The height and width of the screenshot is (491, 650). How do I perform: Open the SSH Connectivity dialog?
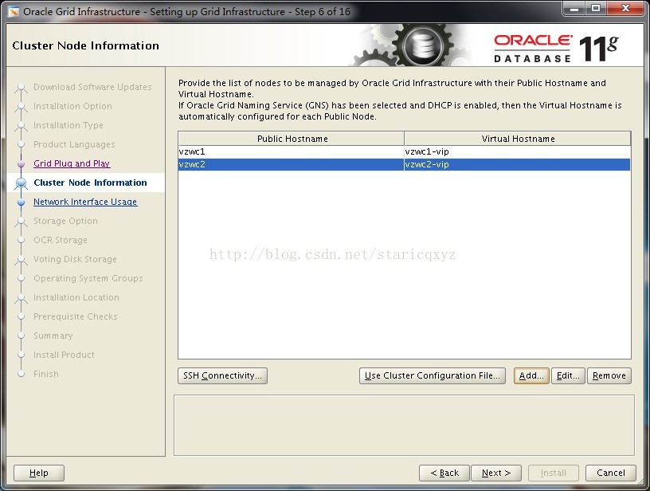222,375
